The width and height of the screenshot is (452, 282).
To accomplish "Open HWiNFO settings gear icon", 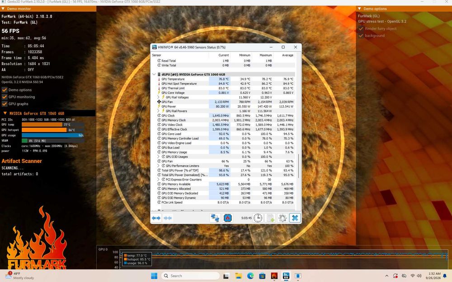I will [x=282, y=218].
